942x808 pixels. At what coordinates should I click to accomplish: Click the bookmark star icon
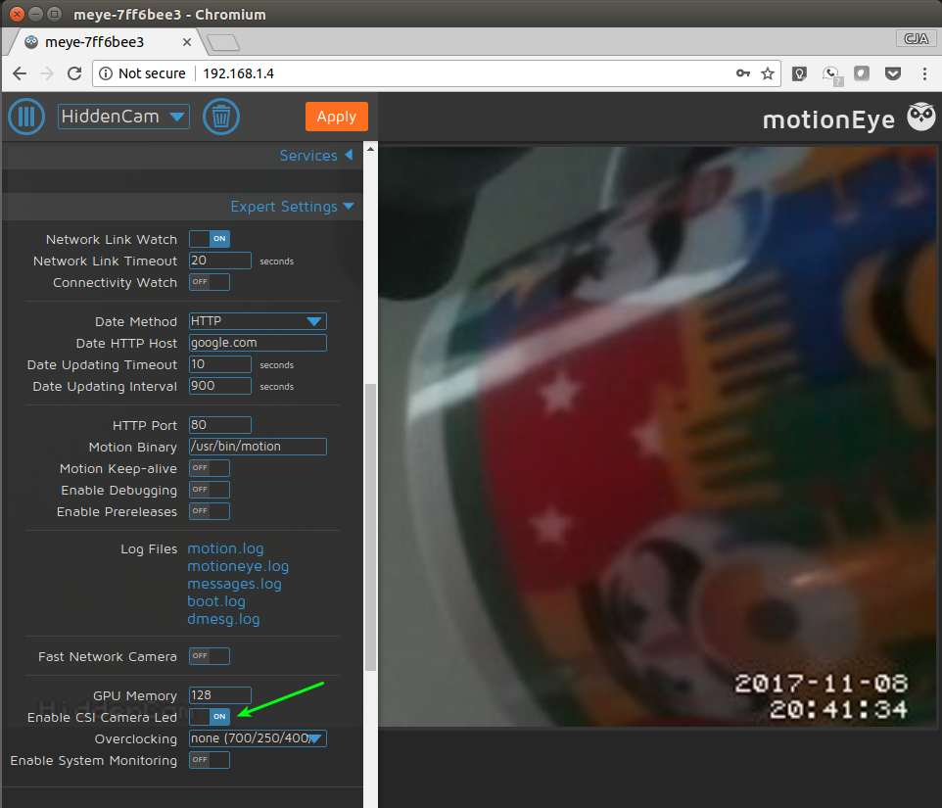pos(768,72)
